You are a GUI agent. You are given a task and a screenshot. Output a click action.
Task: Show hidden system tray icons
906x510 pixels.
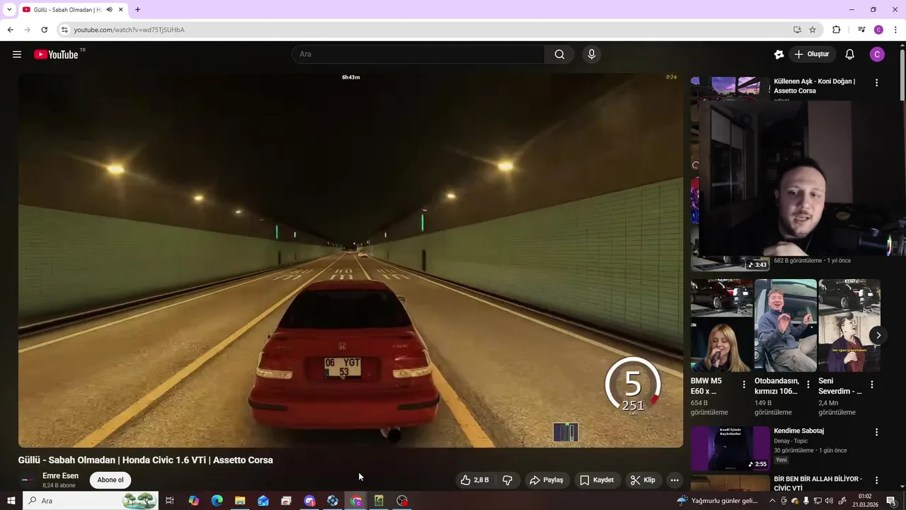[772, 501]
